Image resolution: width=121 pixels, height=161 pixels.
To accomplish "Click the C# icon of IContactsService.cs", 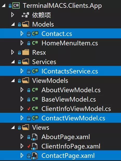I will coord(35,71).
